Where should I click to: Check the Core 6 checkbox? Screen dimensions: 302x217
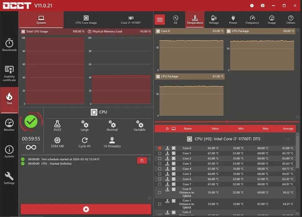160,179
